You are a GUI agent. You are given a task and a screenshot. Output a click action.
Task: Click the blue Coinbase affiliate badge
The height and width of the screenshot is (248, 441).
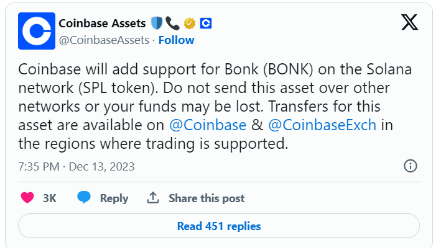[206, 24]
